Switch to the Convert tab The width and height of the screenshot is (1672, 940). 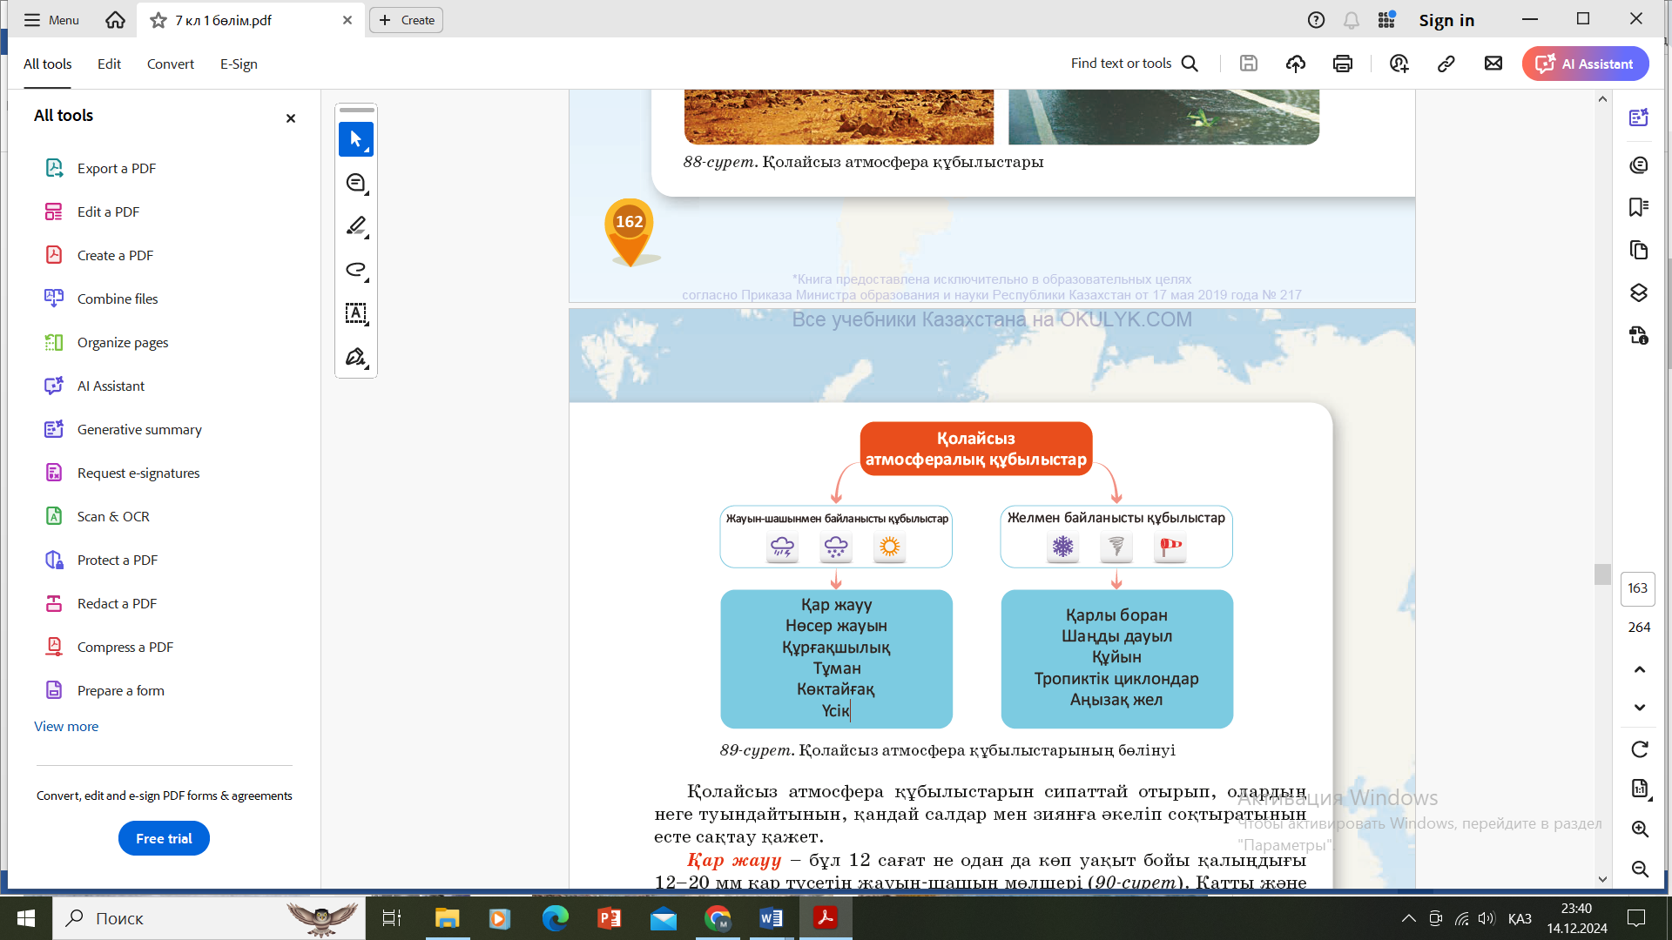[x=170, y=64]
